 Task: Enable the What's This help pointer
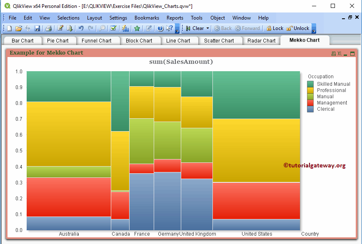pos(169,28)
